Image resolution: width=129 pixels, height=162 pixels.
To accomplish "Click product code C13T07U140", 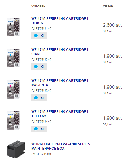I will coord(41,29).
